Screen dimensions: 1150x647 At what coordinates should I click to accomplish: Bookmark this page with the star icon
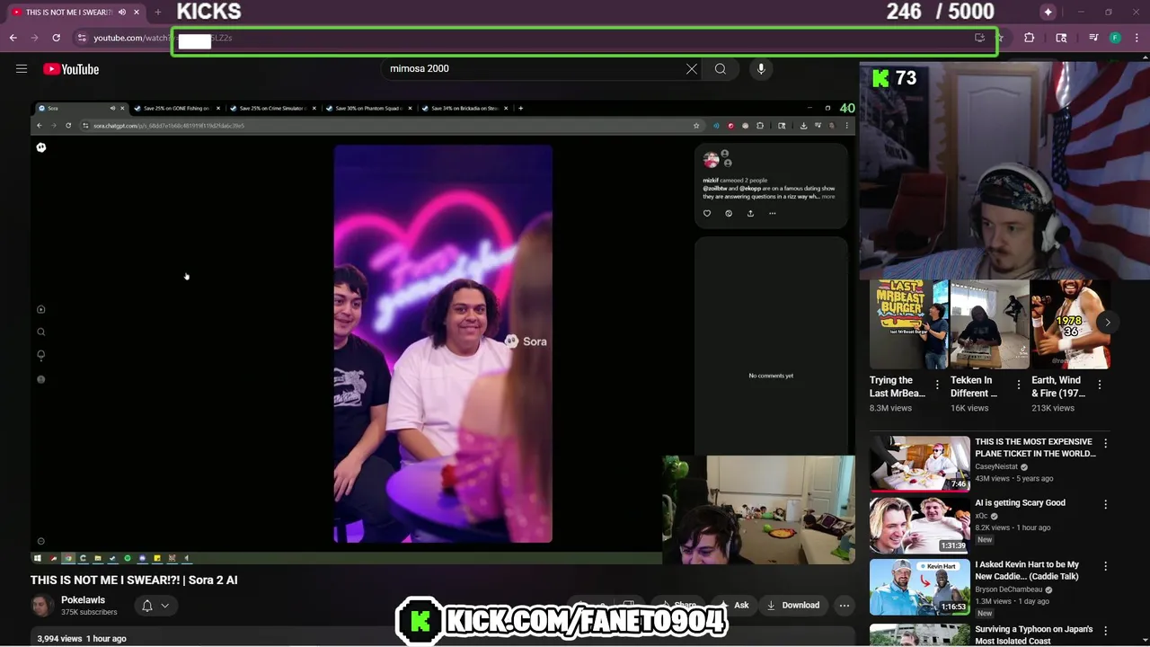coord(1000,38)
